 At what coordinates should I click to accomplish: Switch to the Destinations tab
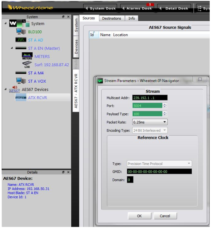tap(112, 18)
